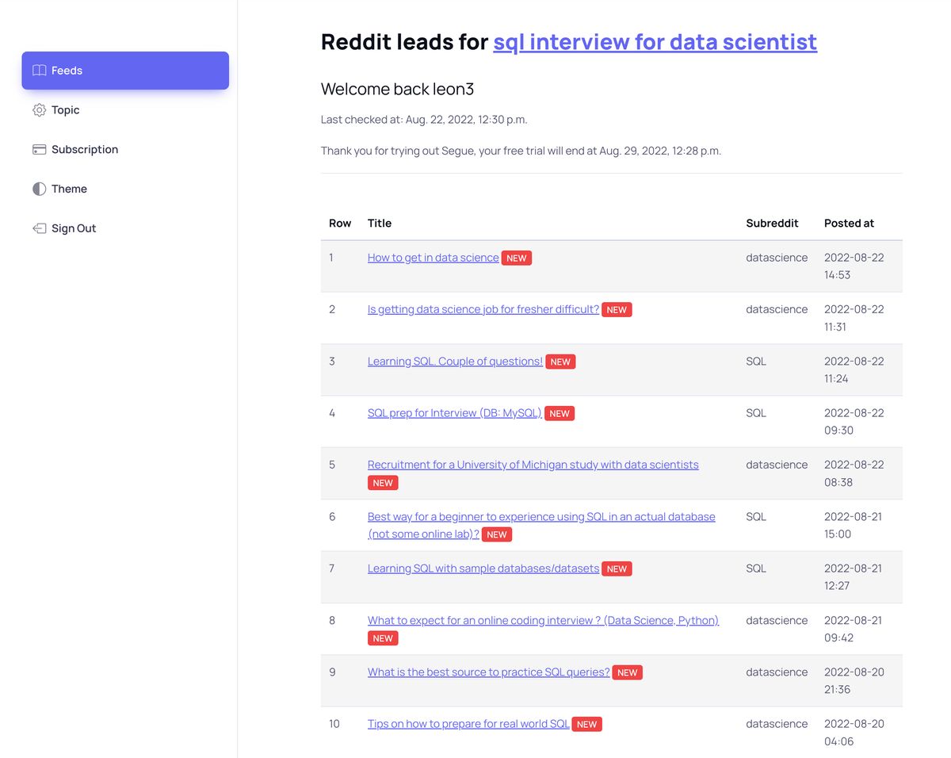
Task: Open the University of Michigan study recruitment post
Action: [x=533, y=465]
